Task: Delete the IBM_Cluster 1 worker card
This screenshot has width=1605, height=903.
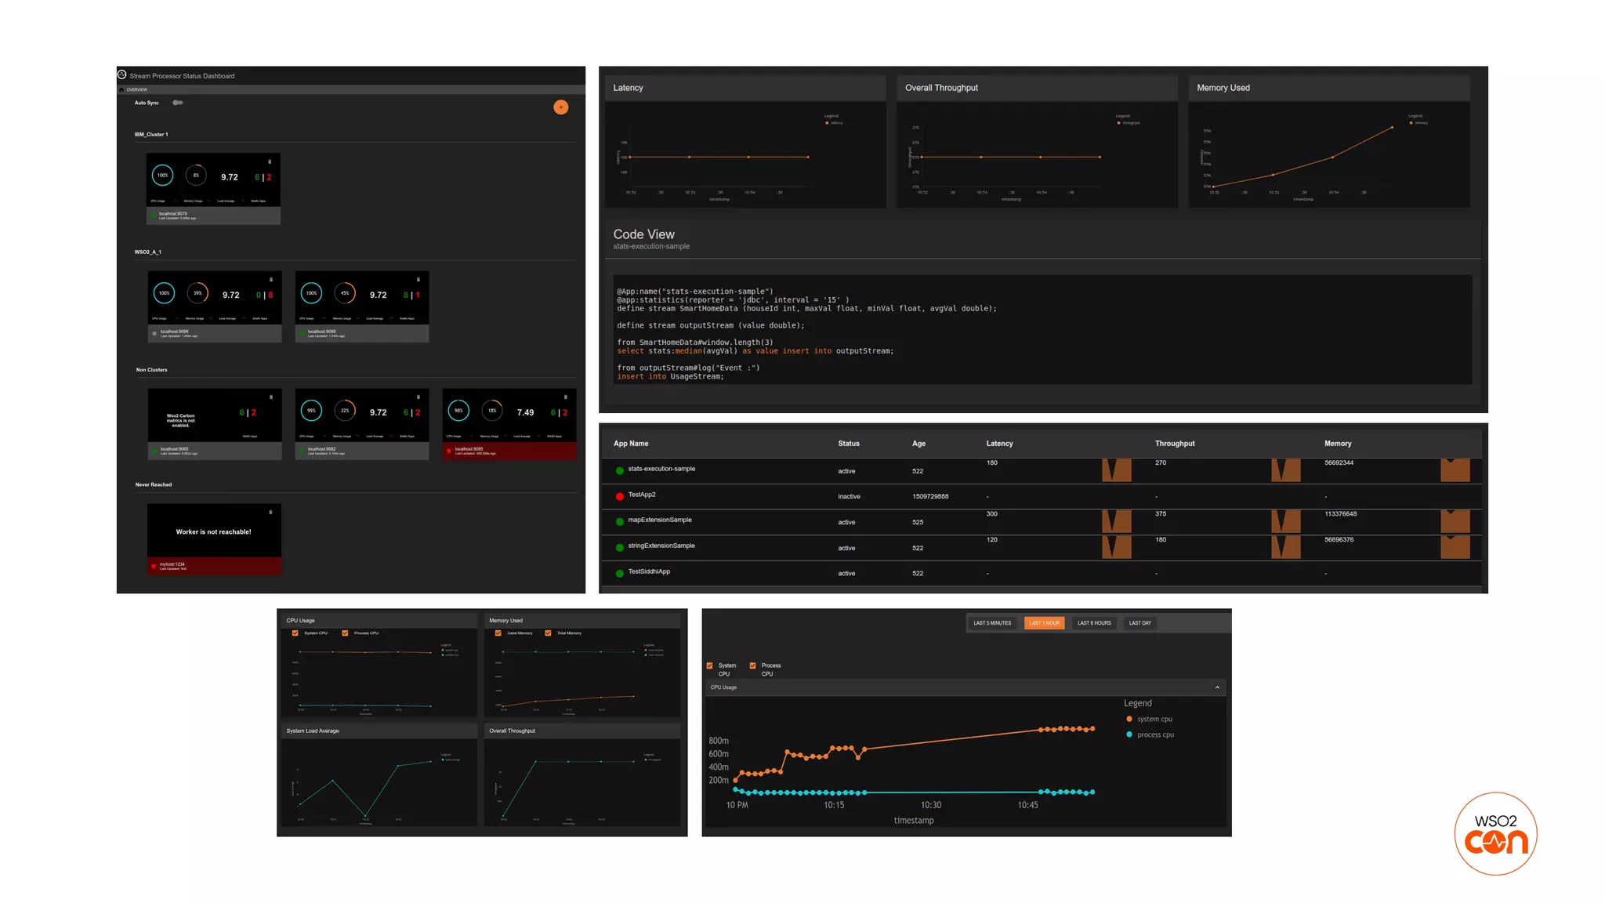Action: pos(270,162)
